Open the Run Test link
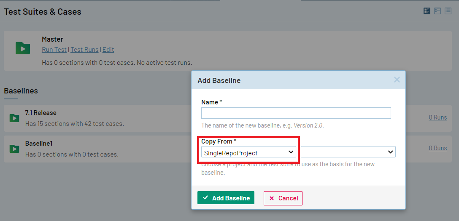The width and height of the screenshot is (459, 221). coord(54,50)
